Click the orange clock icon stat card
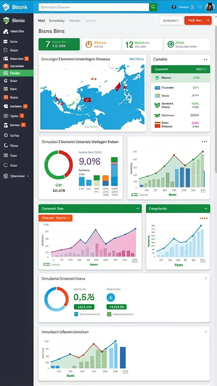The height and width of the screenshot is (386, 217). [101, 44]
